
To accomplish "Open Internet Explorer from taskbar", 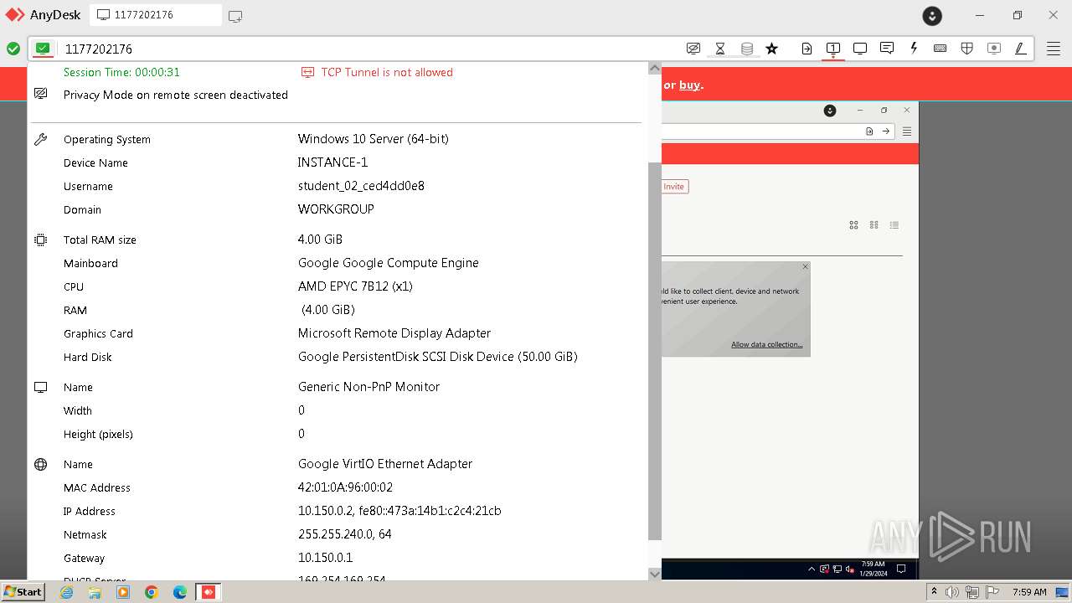I will (x=67, y=592).
